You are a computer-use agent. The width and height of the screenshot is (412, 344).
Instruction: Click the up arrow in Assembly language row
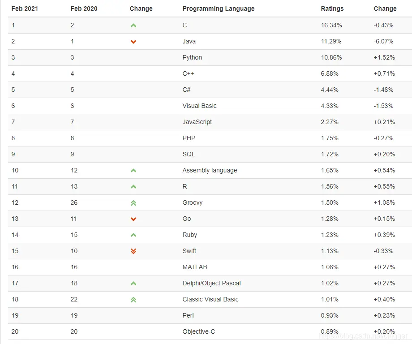click(133, 171)
